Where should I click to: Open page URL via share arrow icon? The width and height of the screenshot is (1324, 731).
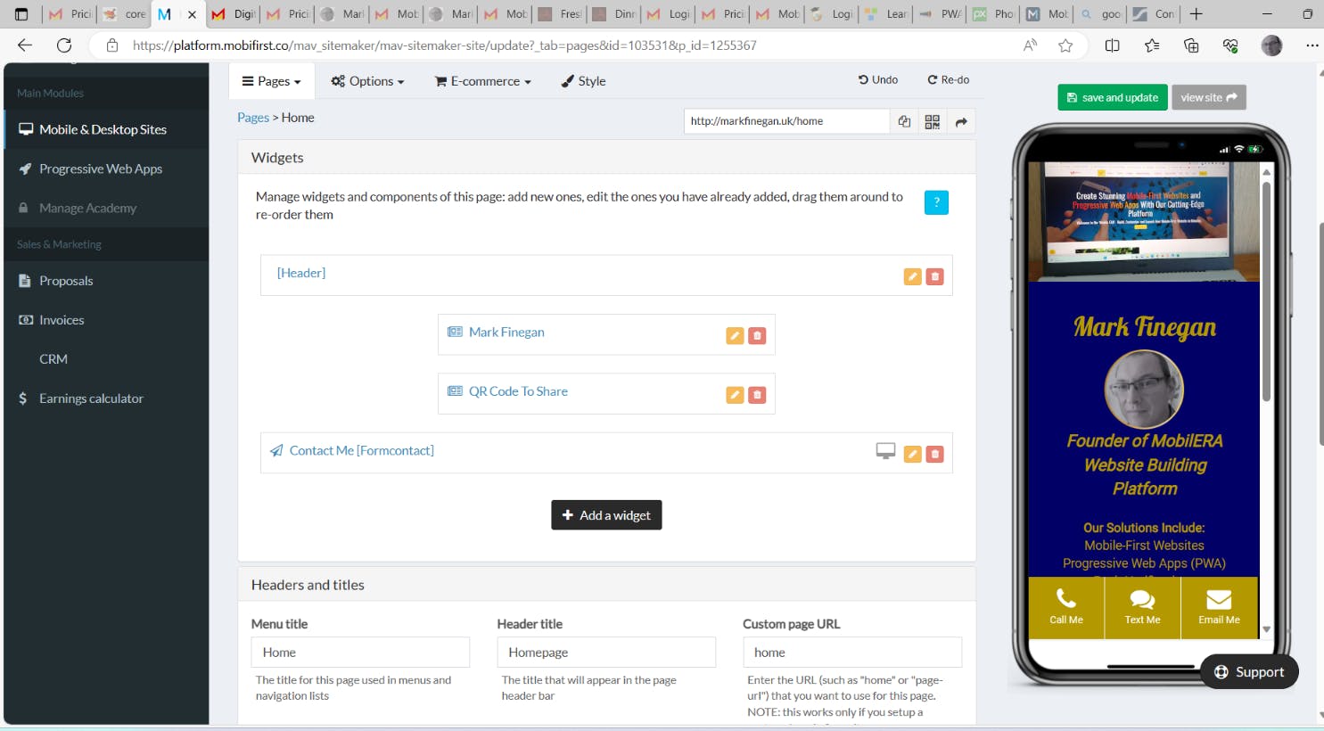coord(961,122)
